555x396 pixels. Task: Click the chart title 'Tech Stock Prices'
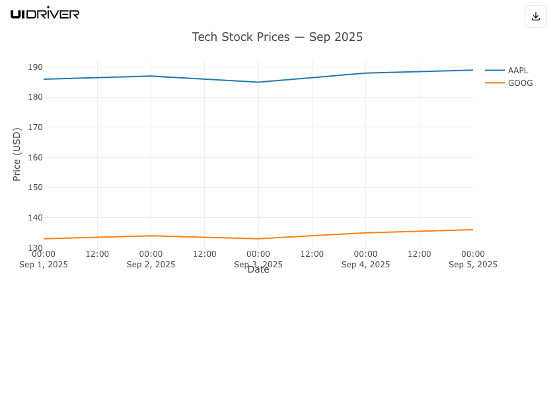(x=277, y=37)
